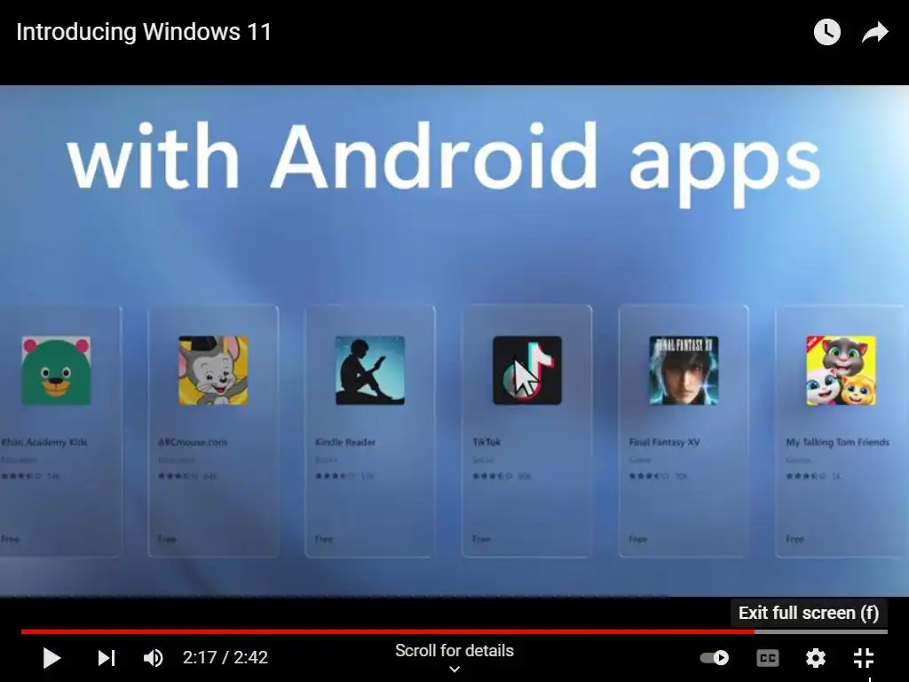Click the Kindle Reader title text

pos(345,442)
